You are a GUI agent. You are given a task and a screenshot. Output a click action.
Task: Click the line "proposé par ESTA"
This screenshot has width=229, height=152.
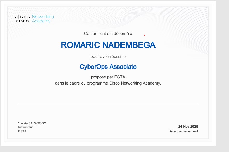(108, 77)
